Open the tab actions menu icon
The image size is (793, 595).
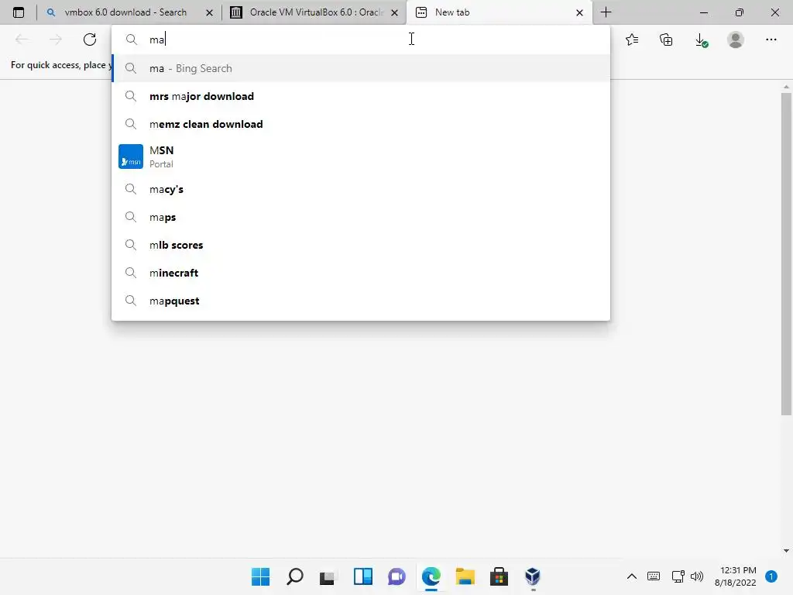coord(19,12)
